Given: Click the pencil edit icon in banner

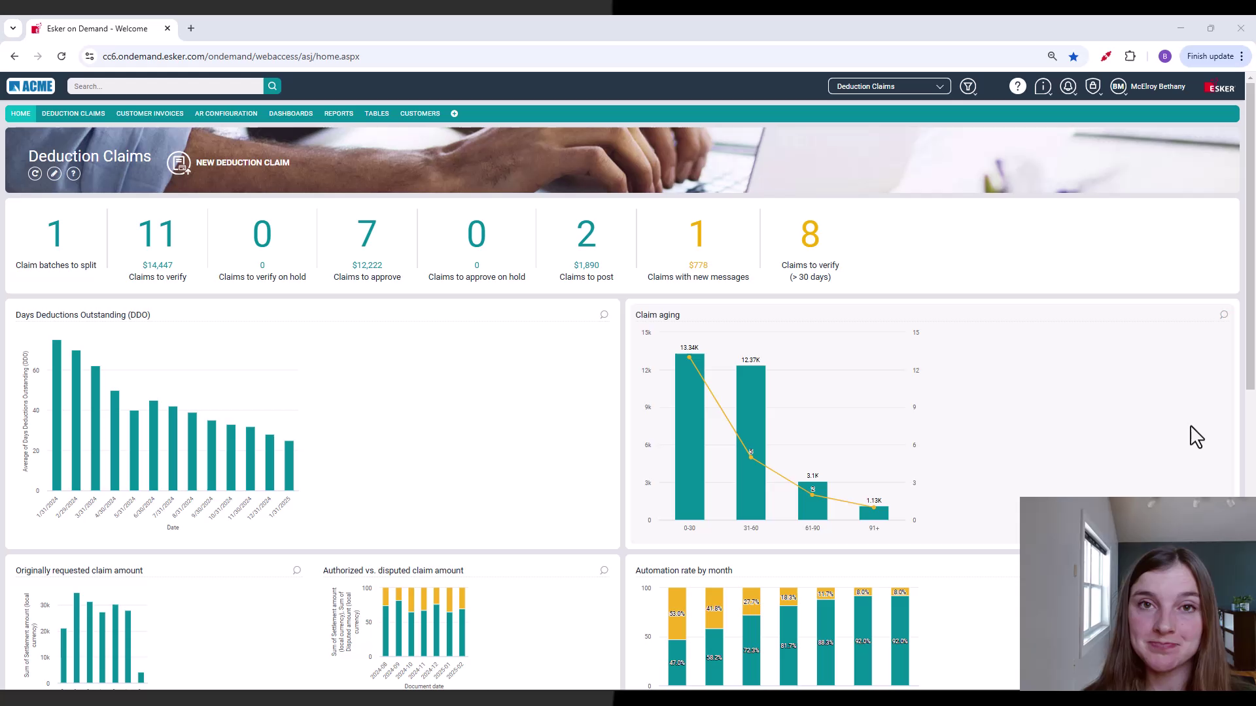Looking at the screenshot, I should point(54,174).
